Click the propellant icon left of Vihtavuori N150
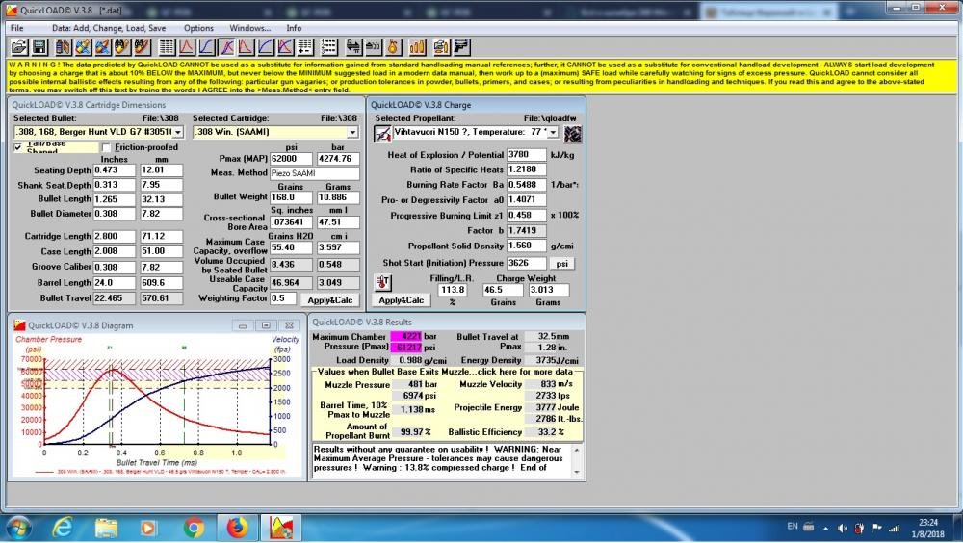The width and height of the screenshot is (963, 543). (x=382, y=133)
